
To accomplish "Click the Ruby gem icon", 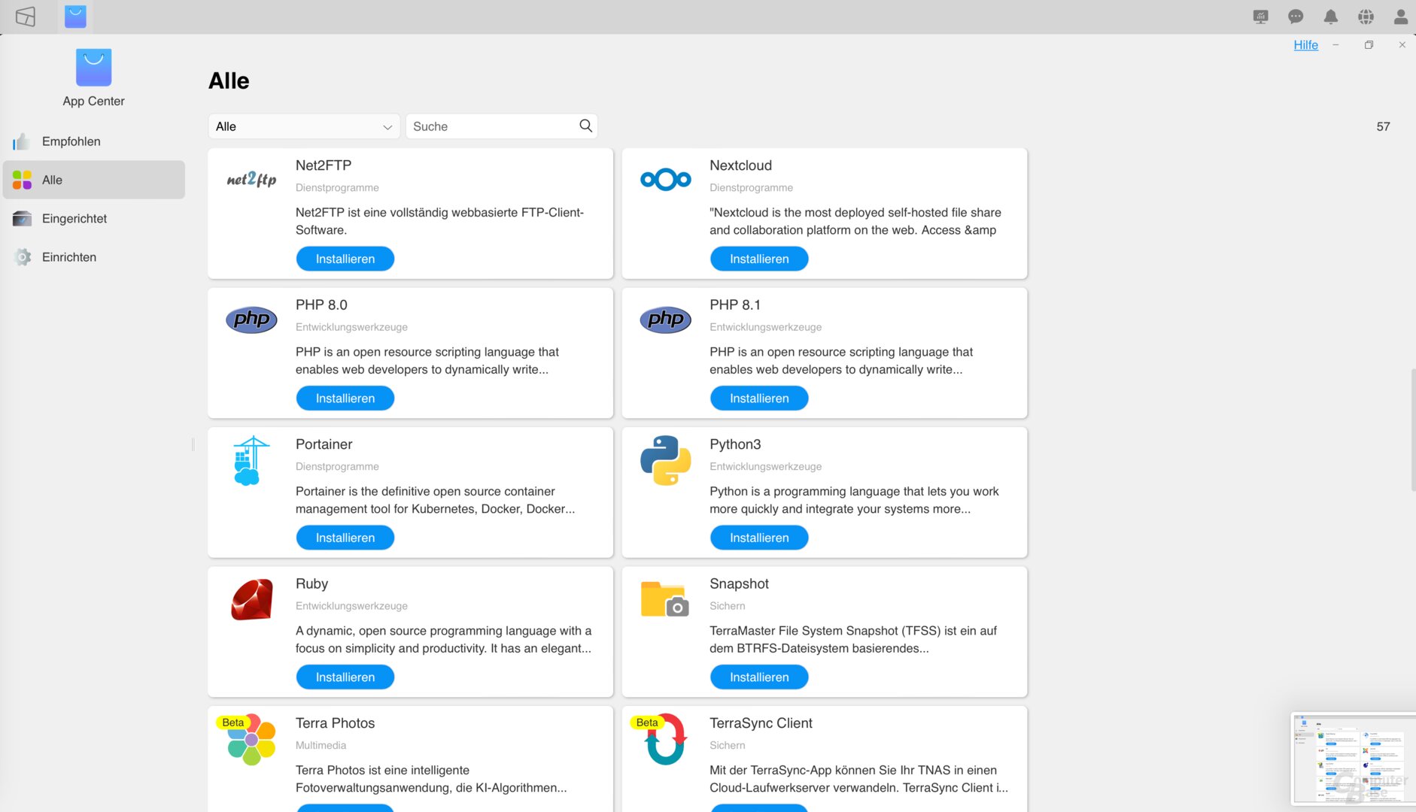I will point(251,600).
